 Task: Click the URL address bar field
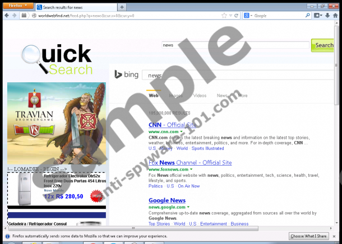click(x=123, y=16)
